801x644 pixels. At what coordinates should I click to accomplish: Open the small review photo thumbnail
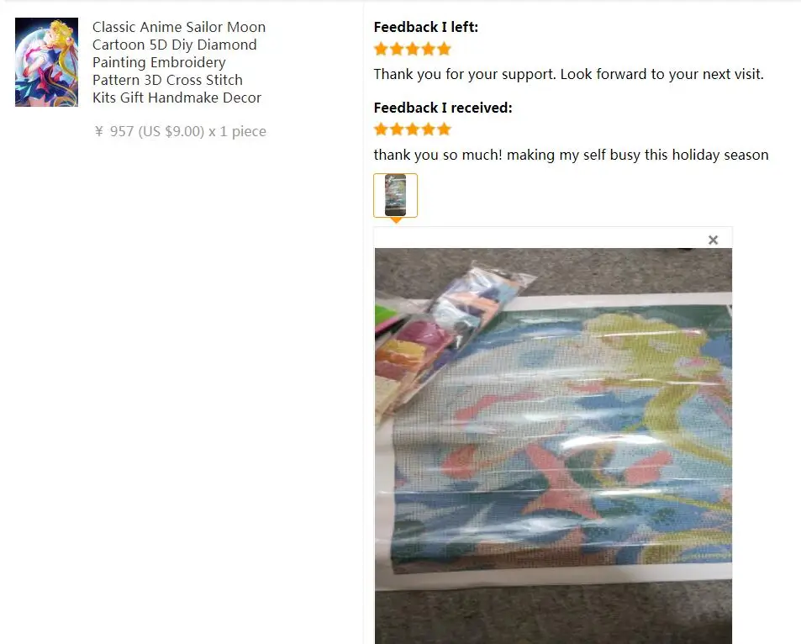click(x=395, y=195)
